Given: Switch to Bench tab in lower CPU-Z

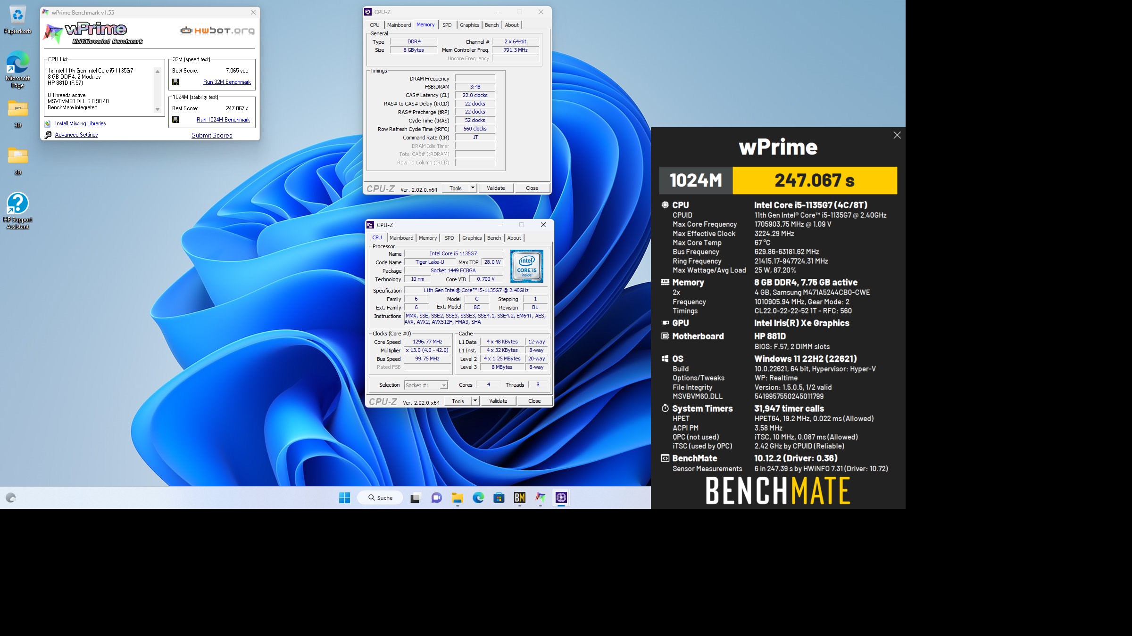Looking at the screenshot, I should click(494, 238).
